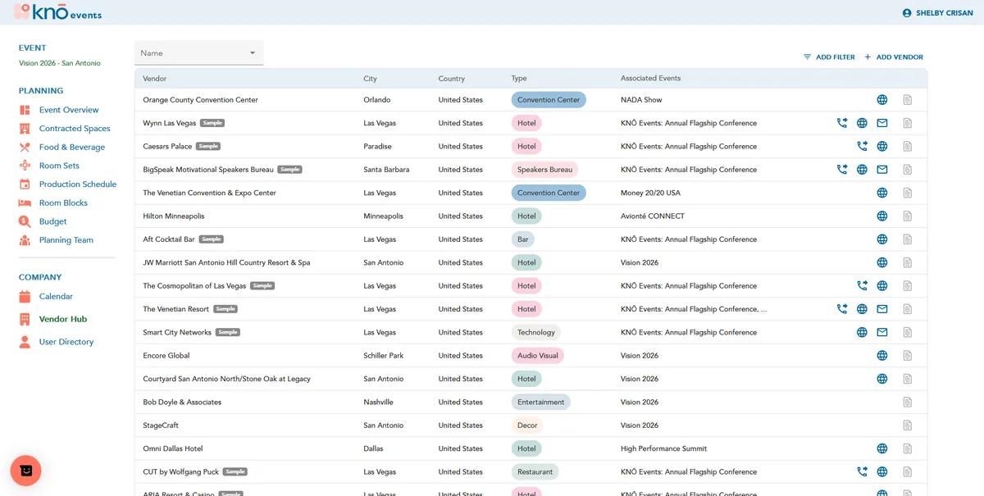Viewport: 984px width, 496px height.
Task: Click the User Directory icon in sidebar
Action: (25, 342)
